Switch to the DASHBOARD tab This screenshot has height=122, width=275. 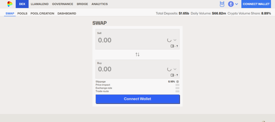click(67, 13)
